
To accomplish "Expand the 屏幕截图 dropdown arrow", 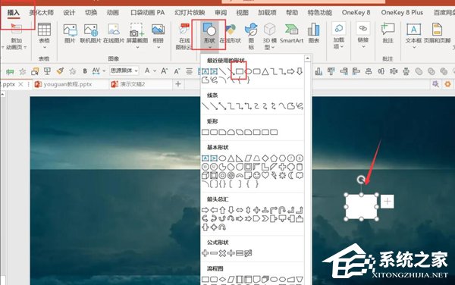I will coord(137,47).
